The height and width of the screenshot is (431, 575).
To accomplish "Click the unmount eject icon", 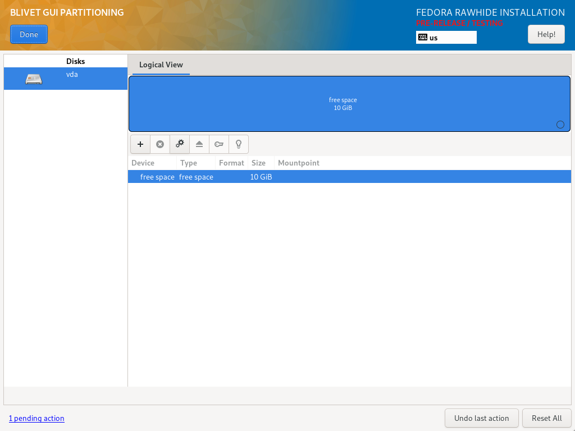I will pos(199,144).
